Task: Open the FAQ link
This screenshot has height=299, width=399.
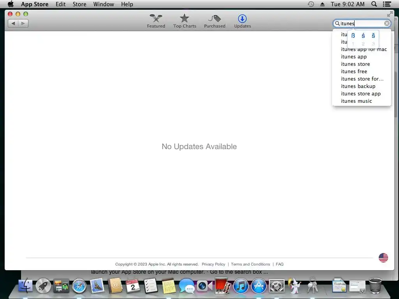Action: (x=279, y=264)
